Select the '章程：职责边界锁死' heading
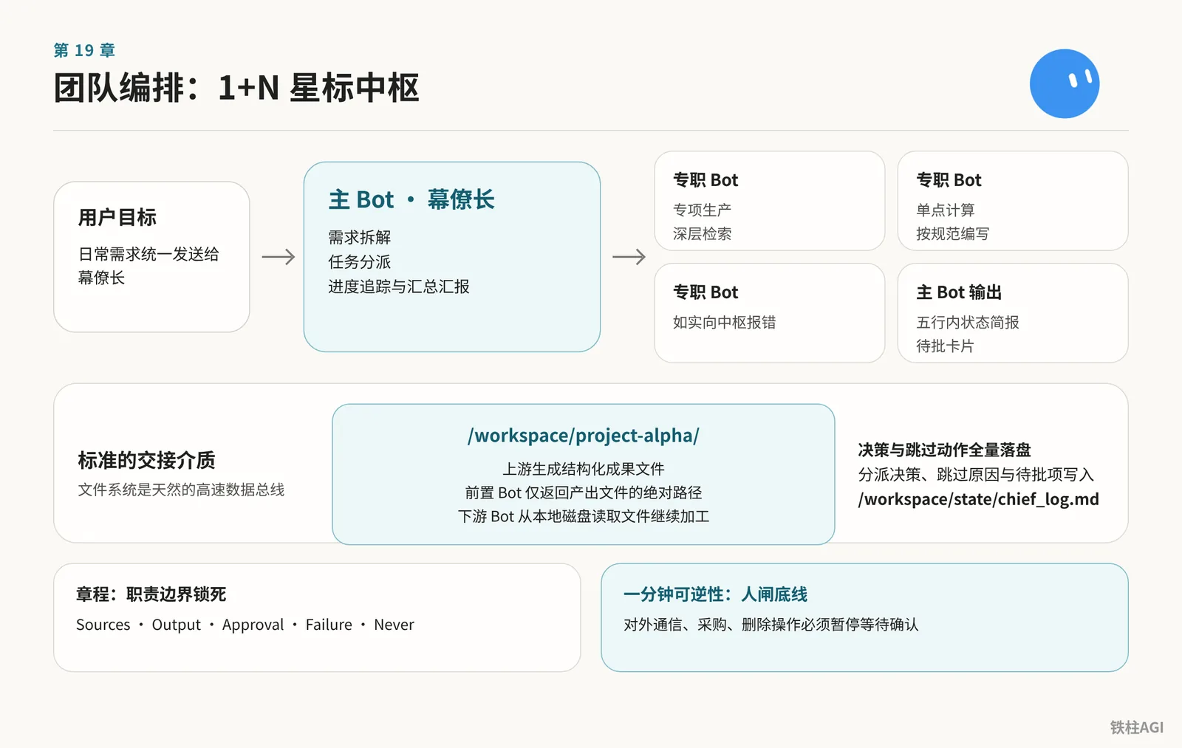1182x748 pixels. pyautogui.click(x=151, y=594)
